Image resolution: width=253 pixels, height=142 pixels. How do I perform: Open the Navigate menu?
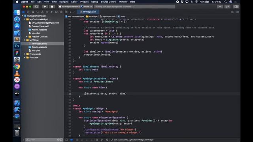click(64, 2)
